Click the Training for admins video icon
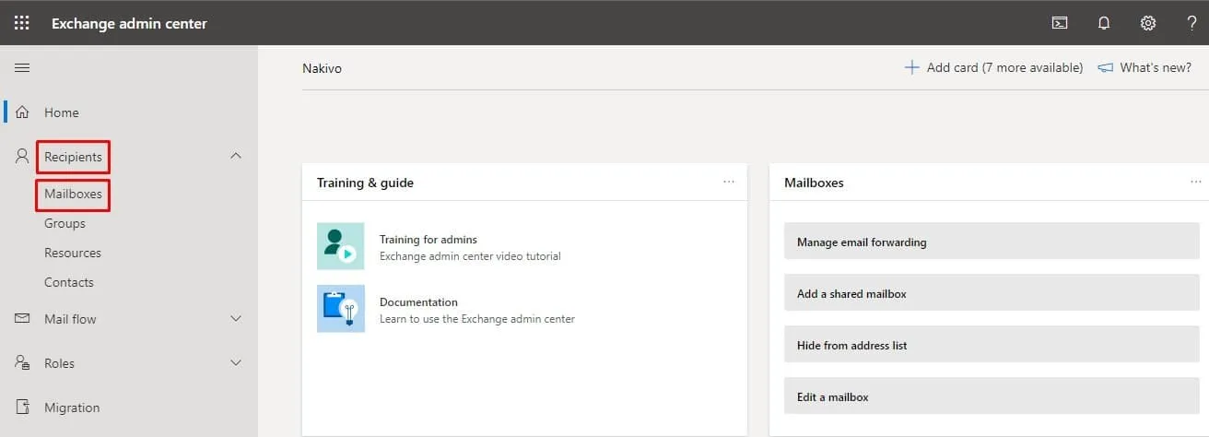This screenshot has height=437, width=1209. (x=340, y=246)
